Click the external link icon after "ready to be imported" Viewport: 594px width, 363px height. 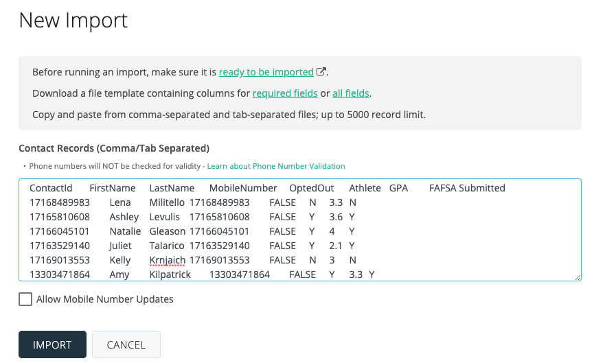[321, 72]
